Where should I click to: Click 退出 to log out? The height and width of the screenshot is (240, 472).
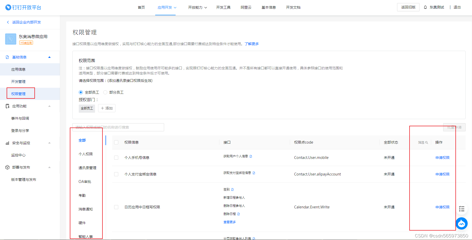point(457,7)
